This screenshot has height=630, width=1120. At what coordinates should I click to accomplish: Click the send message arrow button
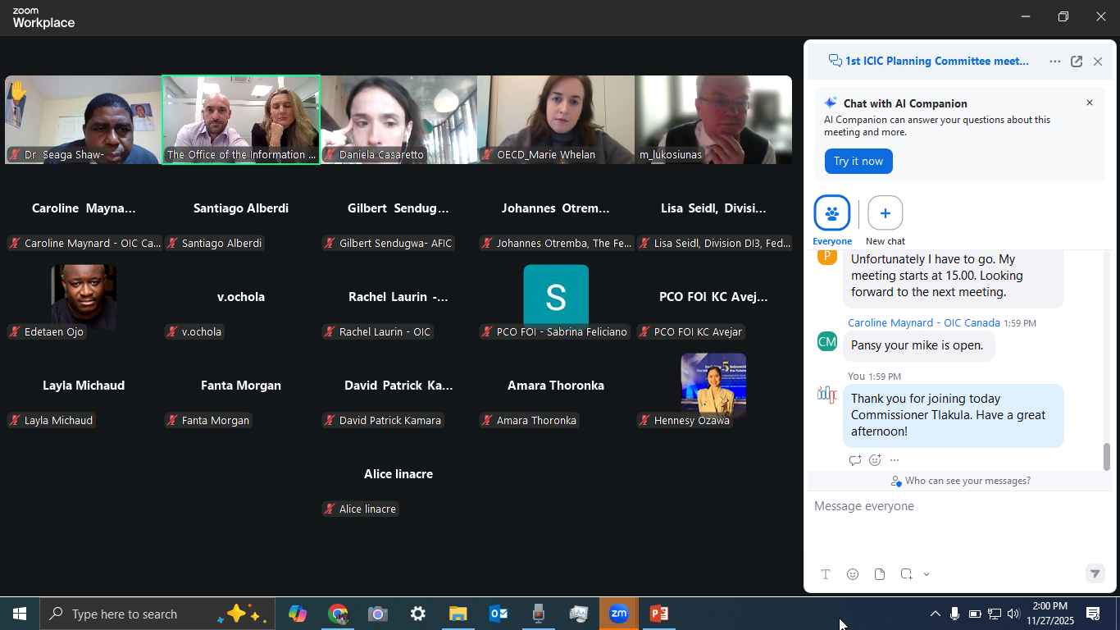1095,574
